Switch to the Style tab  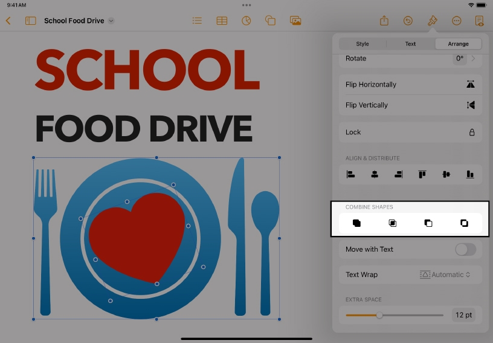362,44
